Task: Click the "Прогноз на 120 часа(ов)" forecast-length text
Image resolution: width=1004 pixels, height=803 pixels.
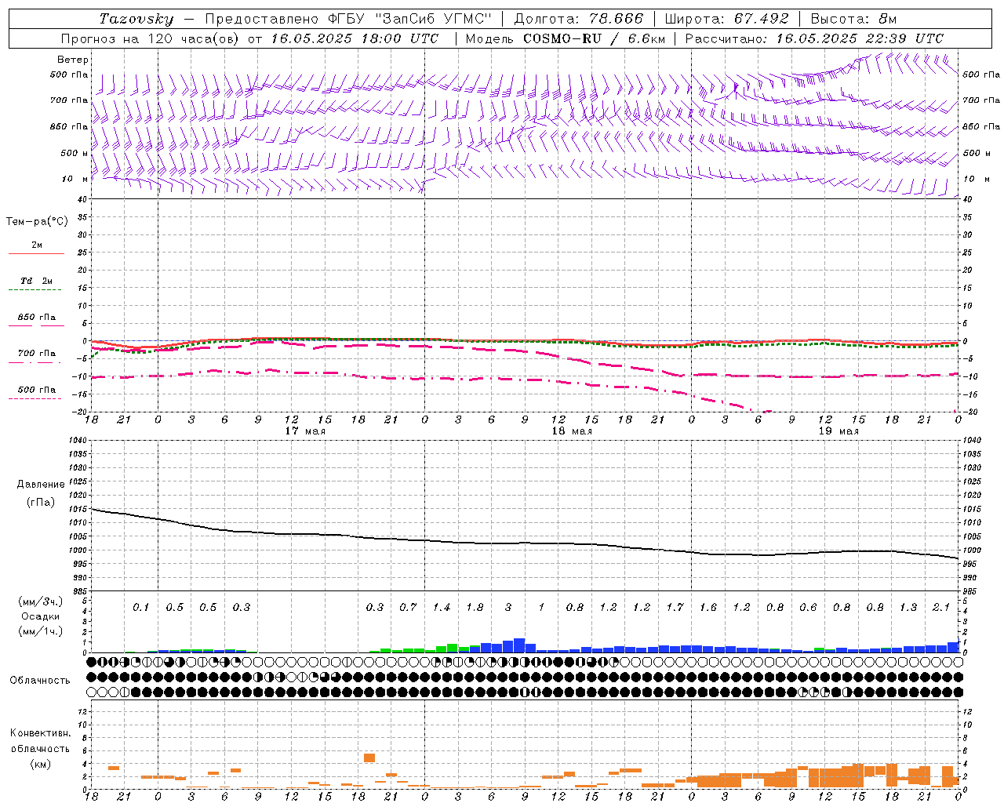Action: pos(151,38)
